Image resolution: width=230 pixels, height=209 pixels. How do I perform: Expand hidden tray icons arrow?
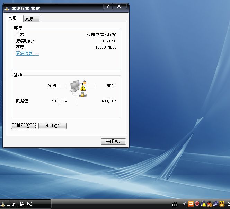(x=184, y=204)
